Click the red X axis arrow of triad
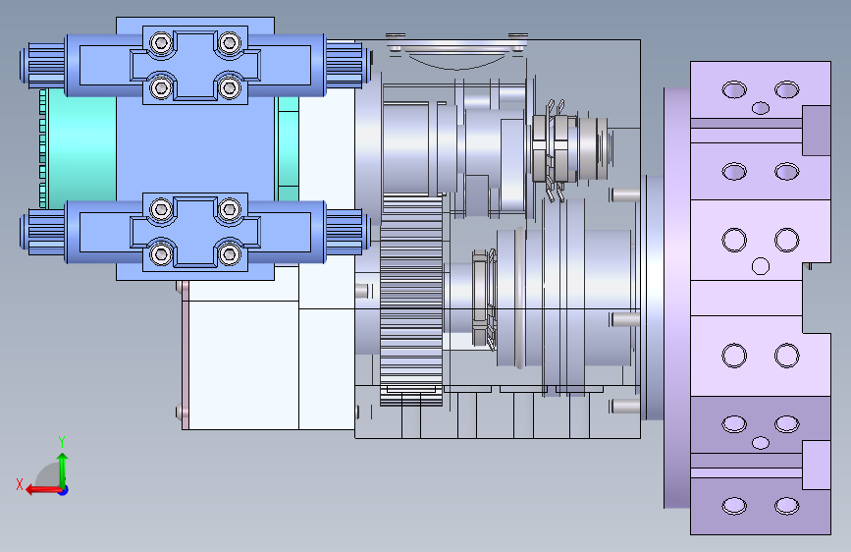Image resolution: width=851 pixels, height=552 pixels. (x=43, y=490)
